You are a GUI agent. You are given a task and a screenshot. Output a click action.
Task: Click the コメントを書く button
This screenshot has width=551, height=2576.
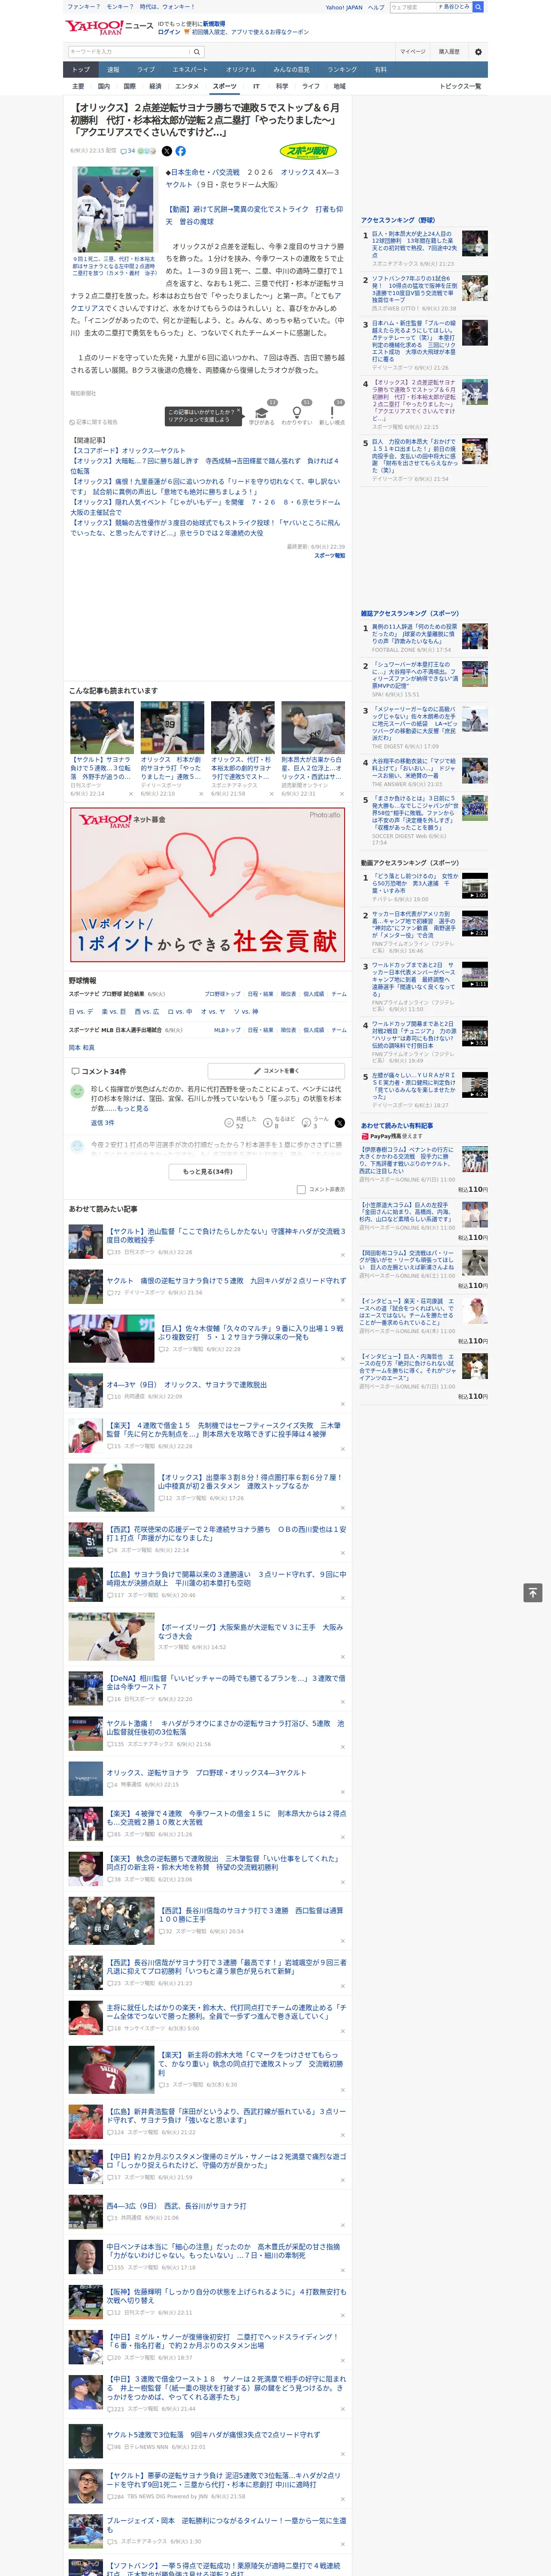click(277, 1071)
